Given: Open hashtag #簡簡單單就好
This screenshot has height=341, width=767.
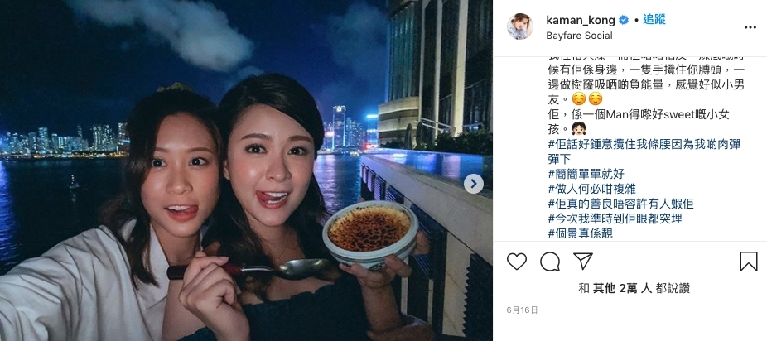Looking at the screenshot, I should (x=586, y=174).
